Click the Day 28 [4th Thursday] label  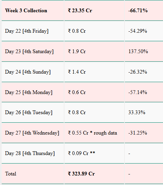click(x=30, y=153)
